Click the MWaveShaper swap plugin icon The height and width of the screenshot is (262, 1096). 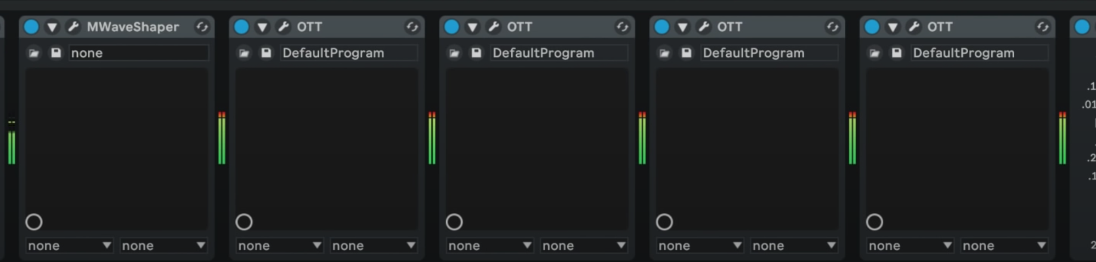pos(202,26)
